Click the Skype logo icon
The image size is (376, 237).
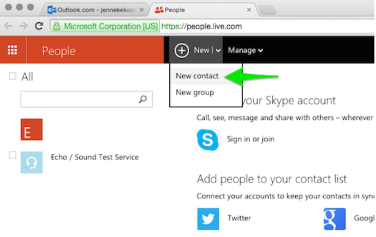[x=208, y=140]
